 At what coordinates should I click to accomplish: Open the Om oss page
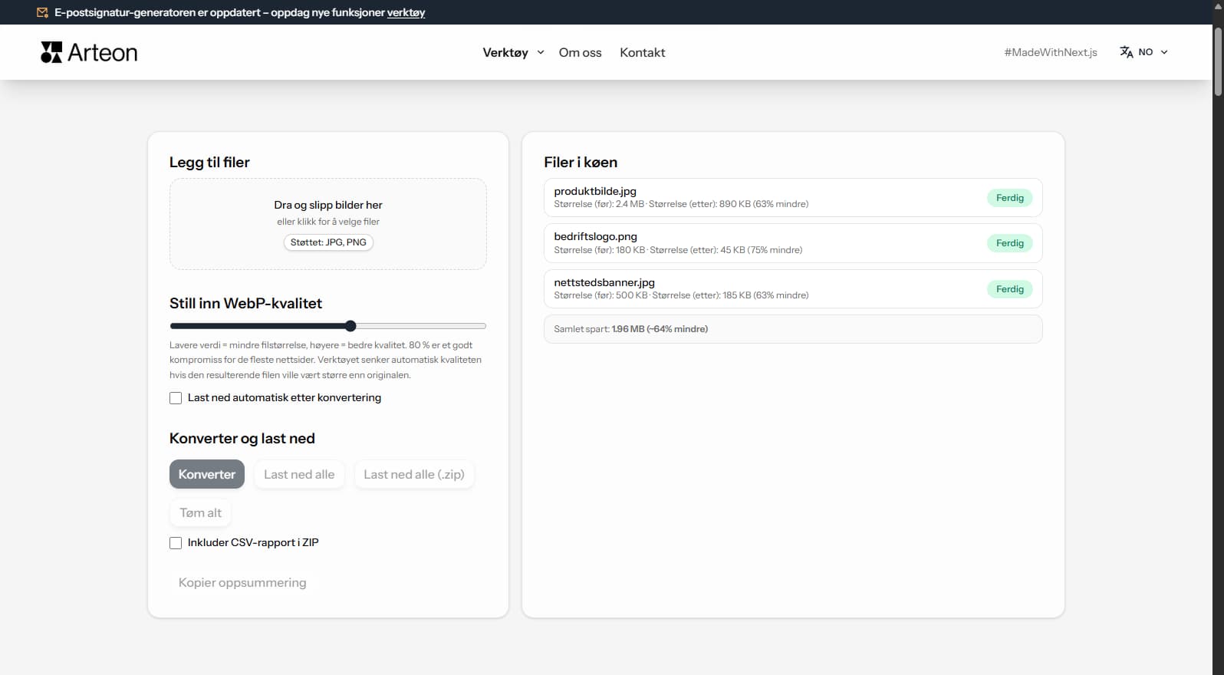click(x=580, y=52)
